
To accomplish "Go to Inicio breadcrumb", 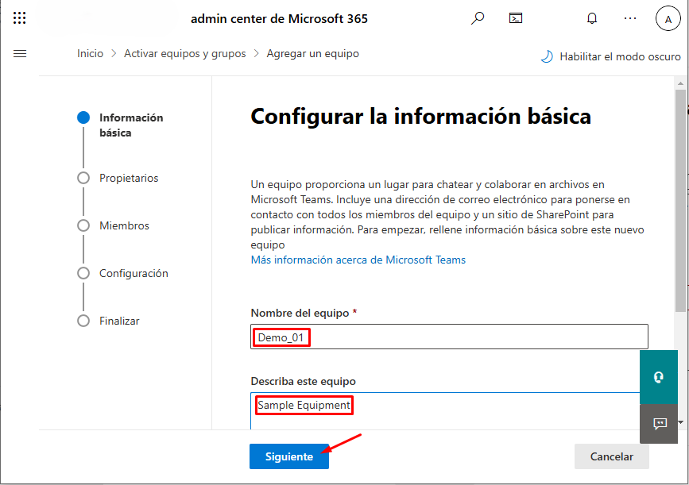I will pos(90,53).
